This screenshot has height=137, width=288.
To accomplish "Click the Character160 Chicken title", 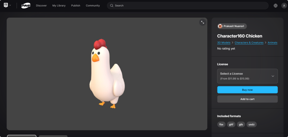I will point(240,36).
